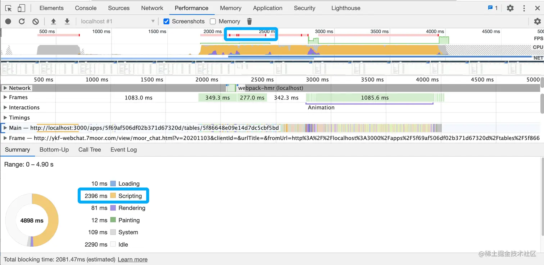Select the webpack-hmr (localhost) network request
The height and width of the screenshot is (265, 544).
[271, 88]
